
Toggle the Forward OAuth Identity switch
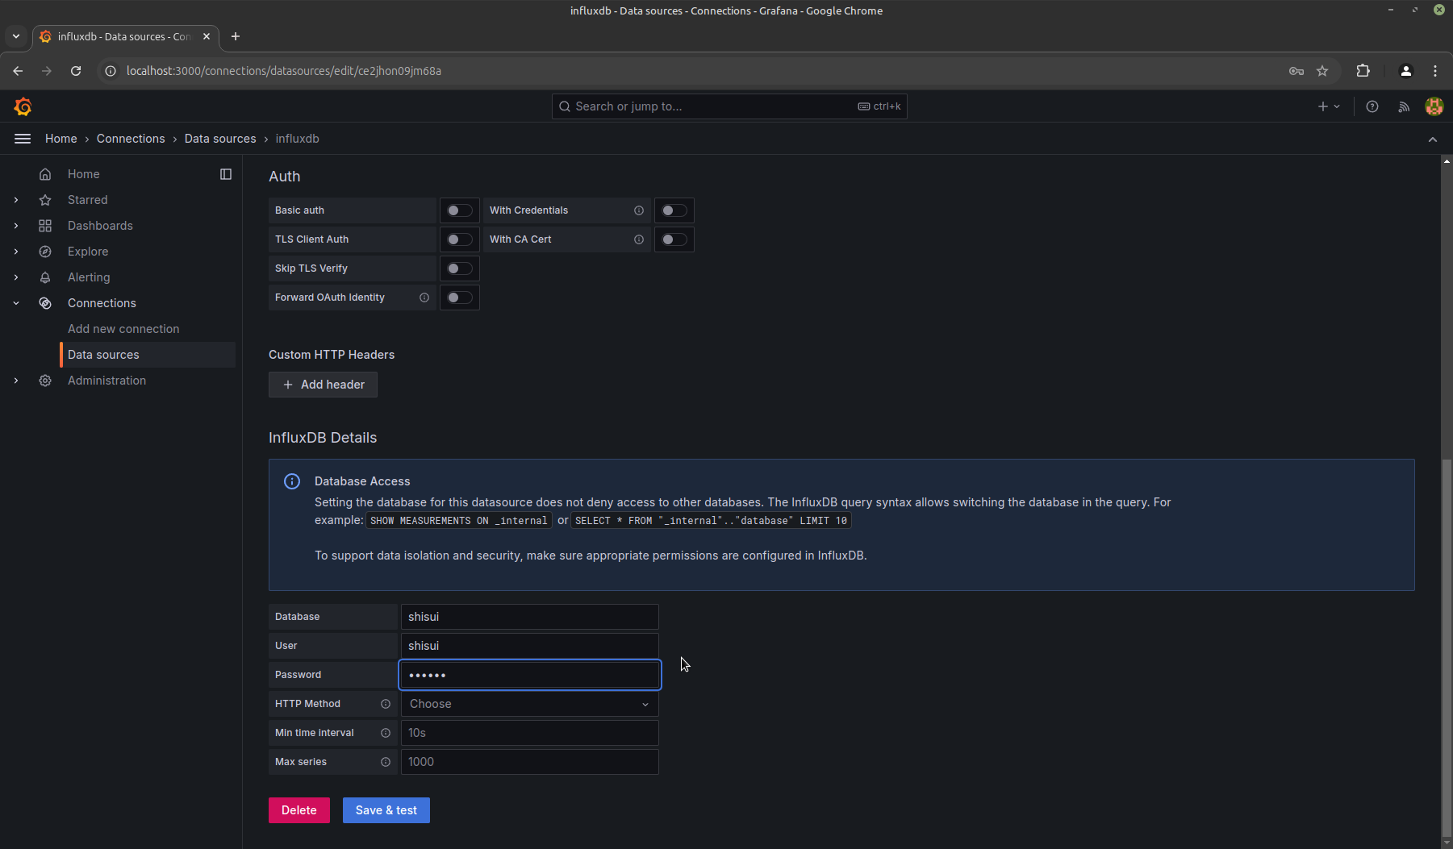(460, 298)
